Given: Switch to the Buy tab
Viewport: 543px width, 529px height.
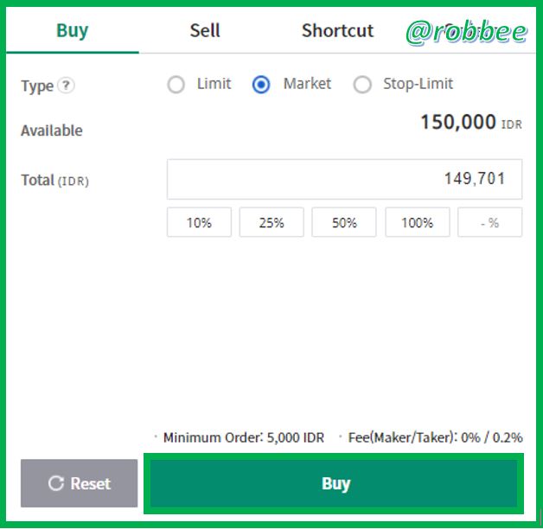Looking at the screenshot, I should pos(72,31).
